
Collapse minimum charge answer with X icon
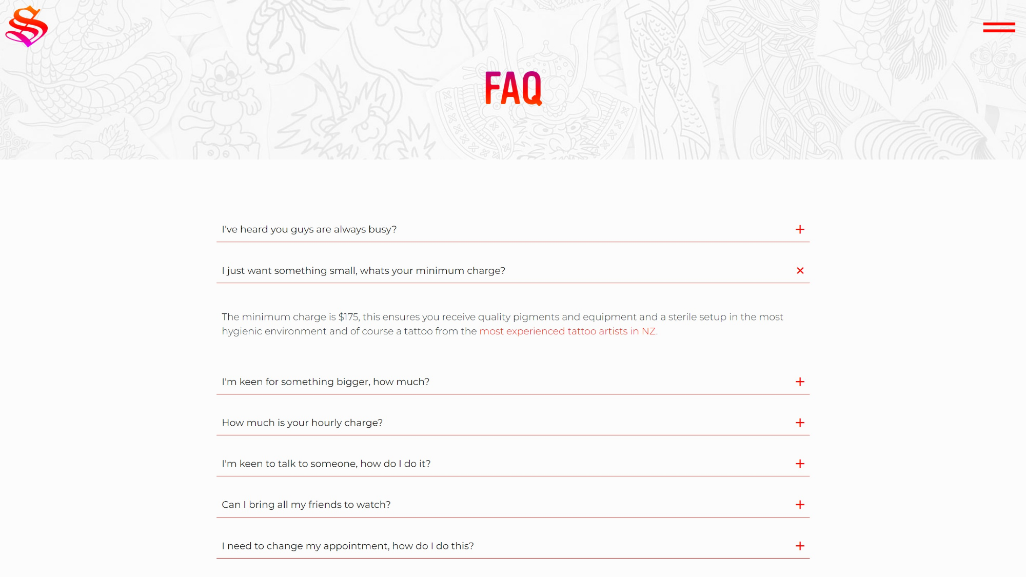[800, 270]
